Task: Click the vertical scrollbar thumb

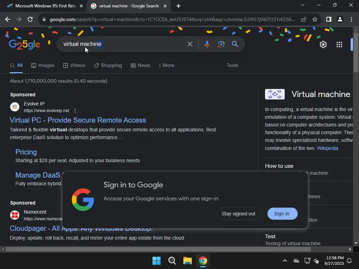Action: click(356, 53)
